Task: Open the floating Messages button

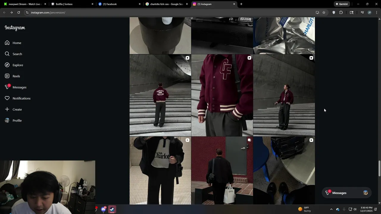Action: click(x=346, y=193)
